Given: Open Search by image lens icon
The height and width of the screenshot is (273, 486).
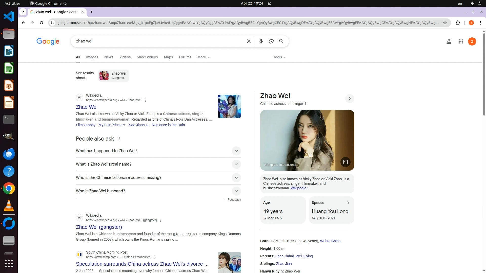Looking at the screenshot, I should (x=271, y=41).
